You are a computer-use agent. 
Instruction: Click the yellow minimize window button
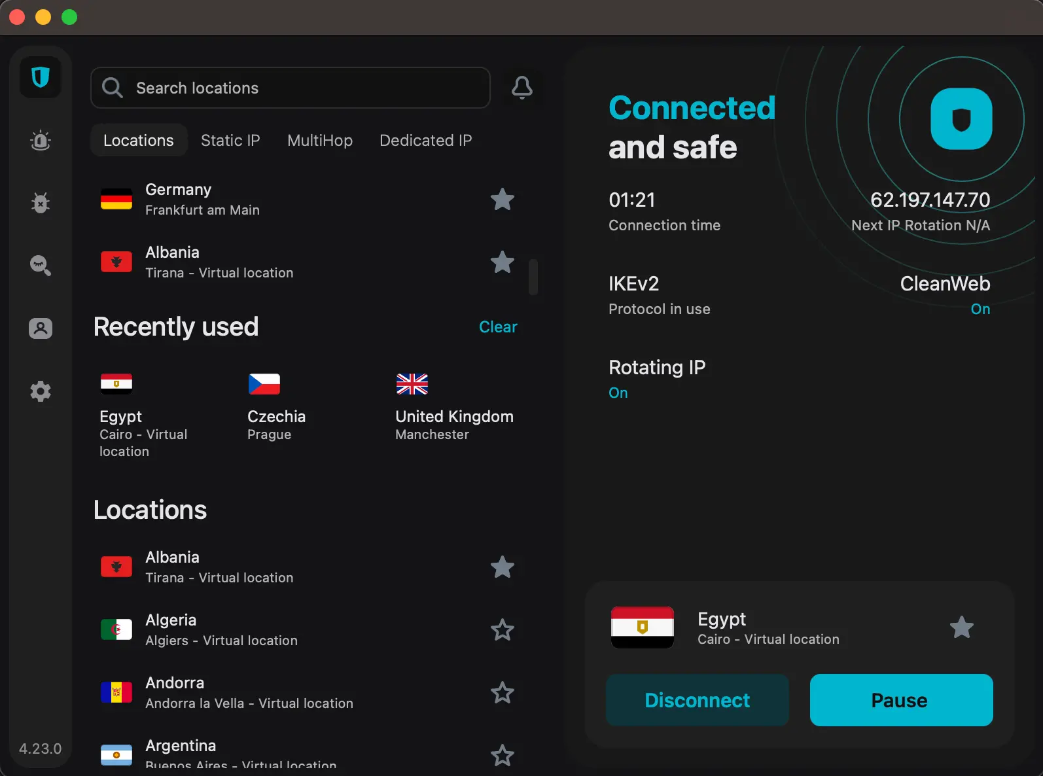tap(43, 17)
